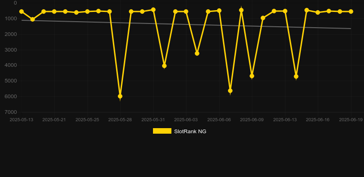The width and height of the screenshot is (364, 177).
Task: Click the 0 y-axis label
Action: pyautogui.click(x=15, y=3)
